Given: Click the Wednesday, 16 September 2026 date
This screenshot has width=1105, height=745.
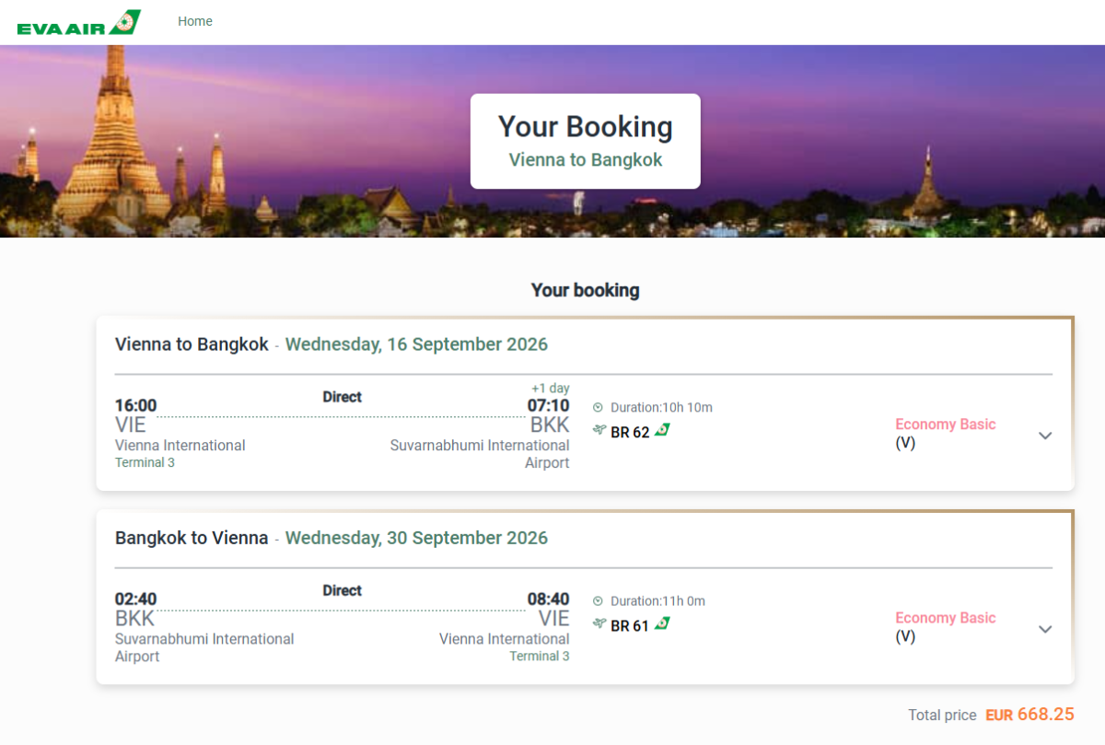Looking at the screenshot, I should click(x=416, y=344).
